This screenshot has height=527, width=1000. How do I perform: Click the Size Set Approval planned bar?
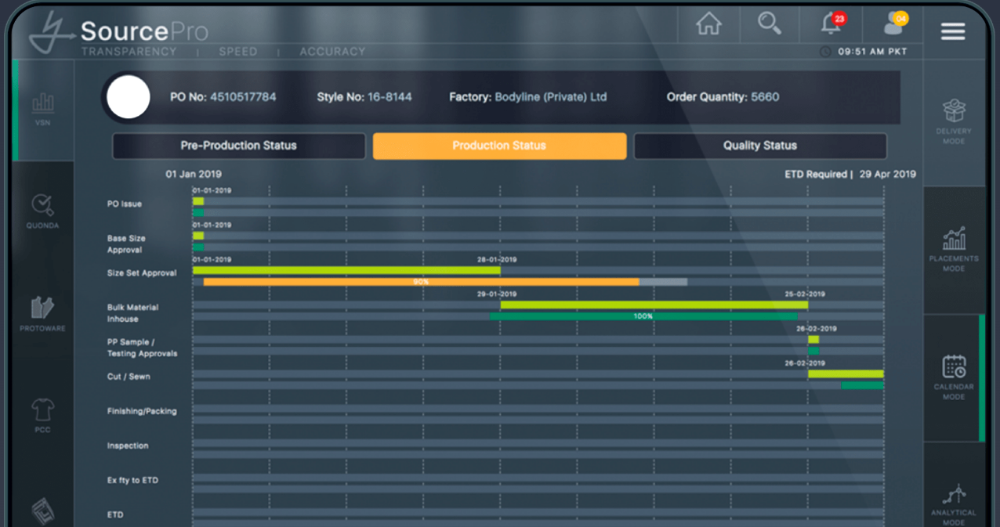[346, 270]
